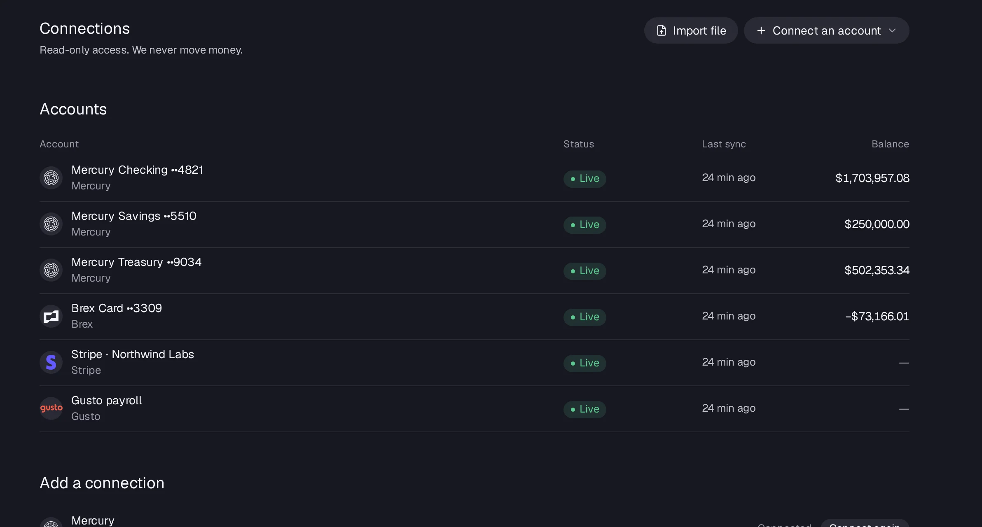982x527 pixels.
Task: Click the Mercury Savings account logo icon
Action: [51, 224]
